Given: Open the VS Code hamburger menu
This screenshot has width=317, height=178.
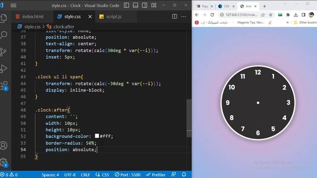Looking at the screenshot, I should tap(13, 5).
